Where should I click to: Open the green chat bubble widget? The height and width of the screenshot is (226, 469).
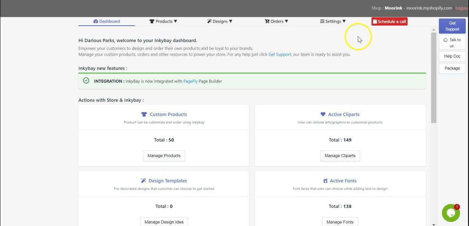(451, 213)
